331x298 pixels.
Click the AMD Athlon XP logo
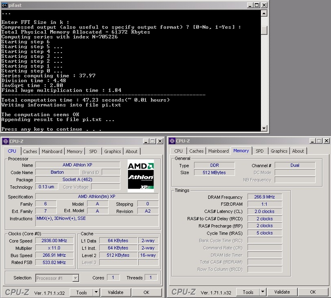(x=141, y=176)
